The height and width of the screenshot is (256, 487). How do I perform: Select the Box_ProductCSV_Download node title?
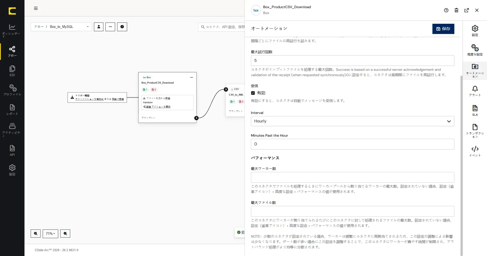pos(158,83)
